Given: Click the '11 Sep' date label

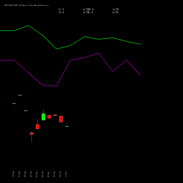Looking at the screenshot, I should coord(66,174).
